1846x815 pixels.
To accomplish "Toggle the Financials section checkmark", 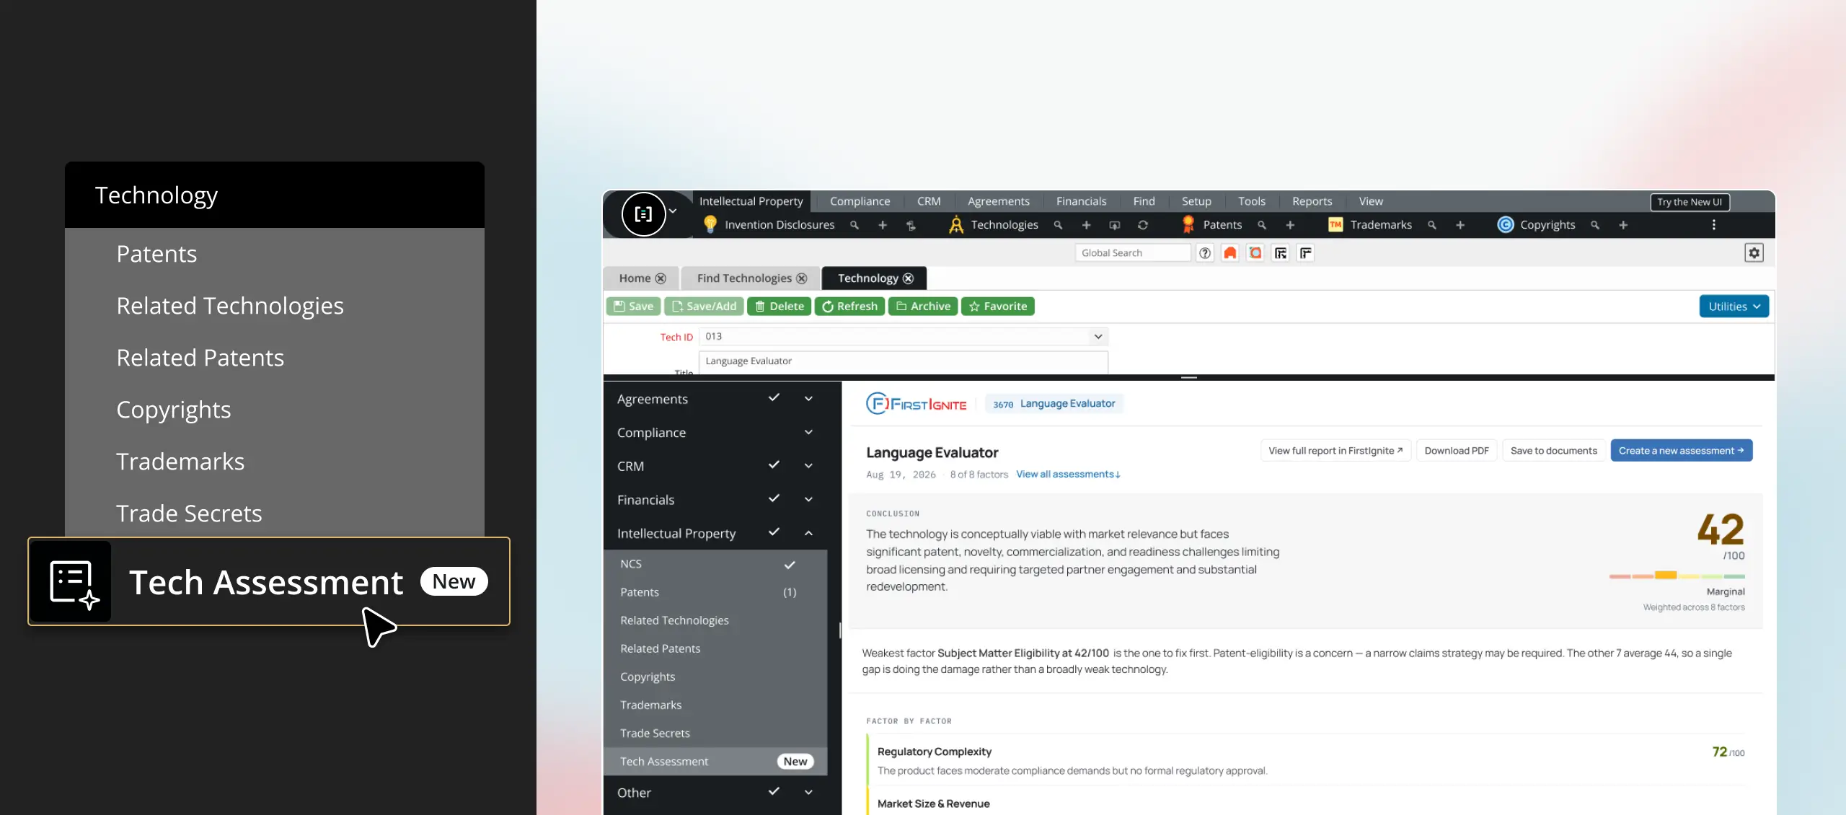I will pyautogui.click(x=774, y=498).
